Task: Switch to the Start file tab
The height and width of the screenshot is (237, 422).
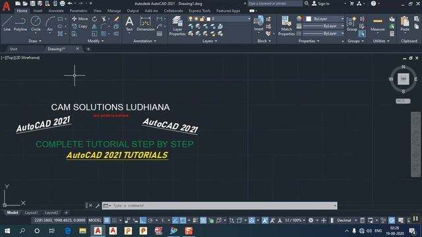Action: pos(13,49)
